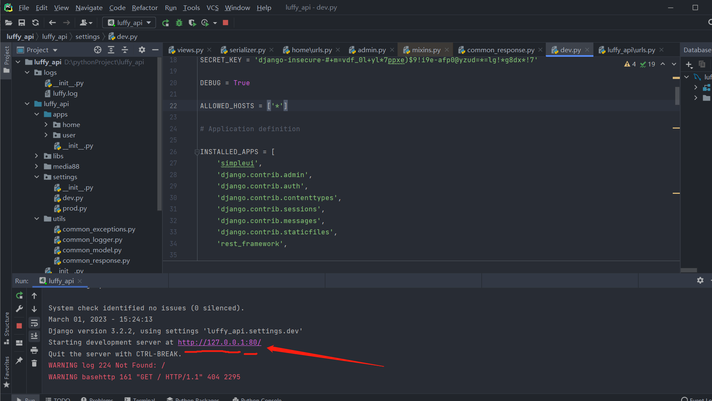The image size is (712, 401).
Task: Expand the home folder
Action: pos(46,125)
